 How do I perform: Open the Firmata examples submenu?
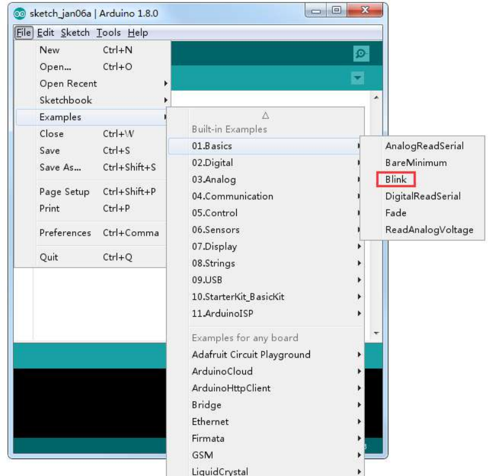coord(266,439)
